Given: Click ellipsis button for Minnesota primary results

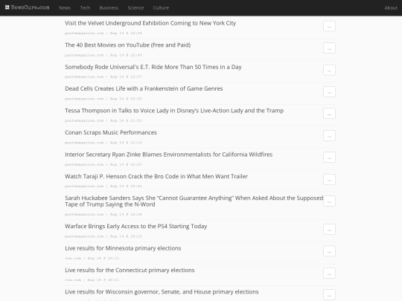Looking at the screenshot, I should (x=330, y=251).
